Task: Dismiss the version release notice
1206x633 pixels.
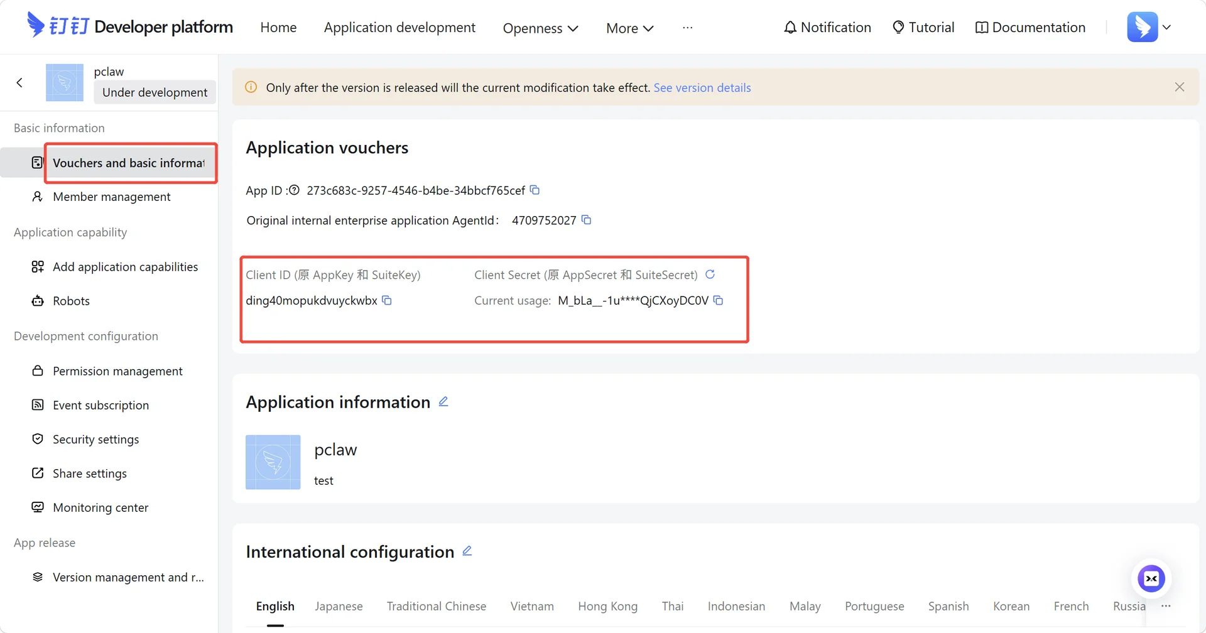Action: (x=1180, y=87)
